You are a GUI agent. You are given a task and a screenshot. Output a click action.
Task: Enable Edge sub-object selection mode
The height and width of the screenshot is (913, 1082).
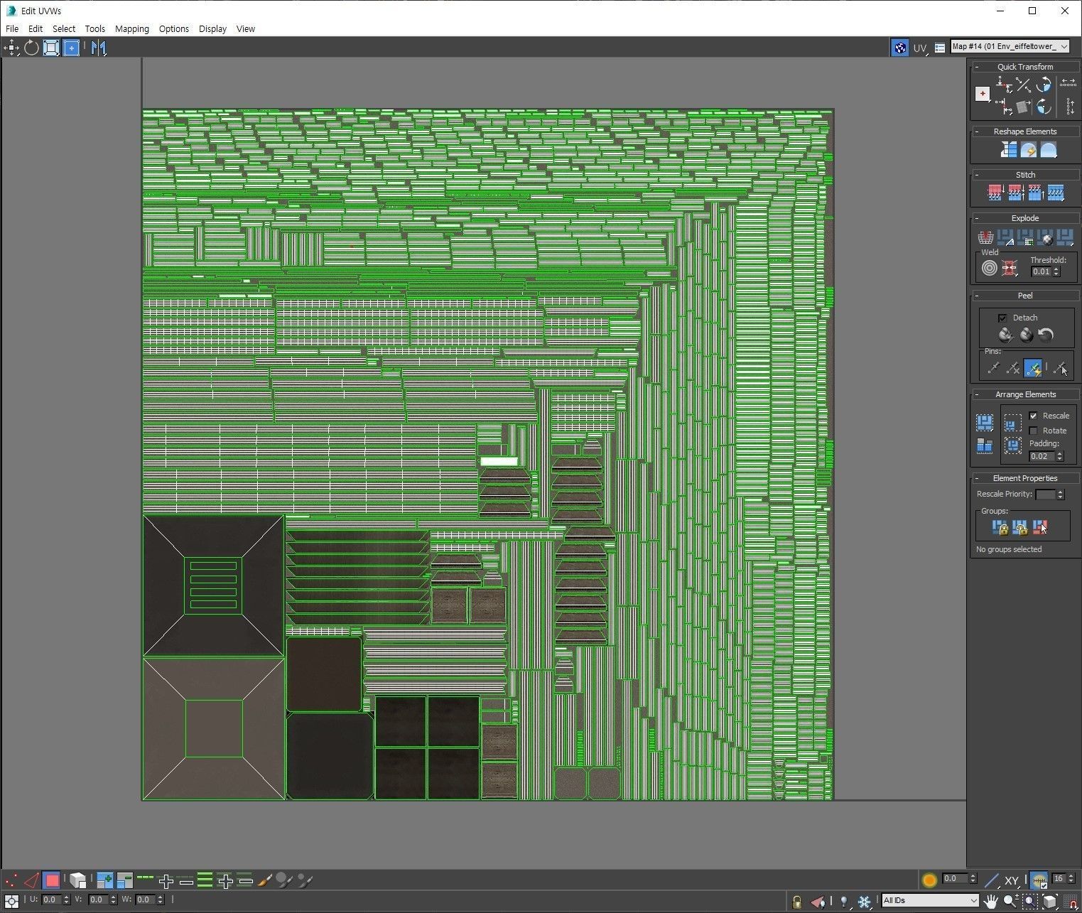pos(31,881)
